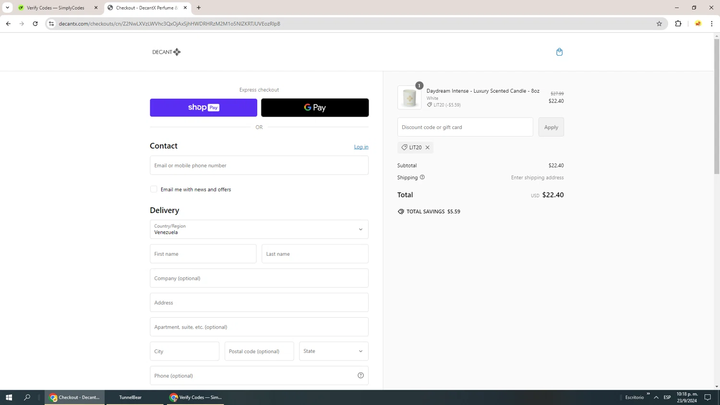Click the browser address bar URL
The image size is (720, 405).
click(x=169, y=24)
